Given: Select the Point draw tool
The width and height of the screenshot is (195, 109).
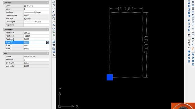Looking at the screenshot, I should (54, 38).
